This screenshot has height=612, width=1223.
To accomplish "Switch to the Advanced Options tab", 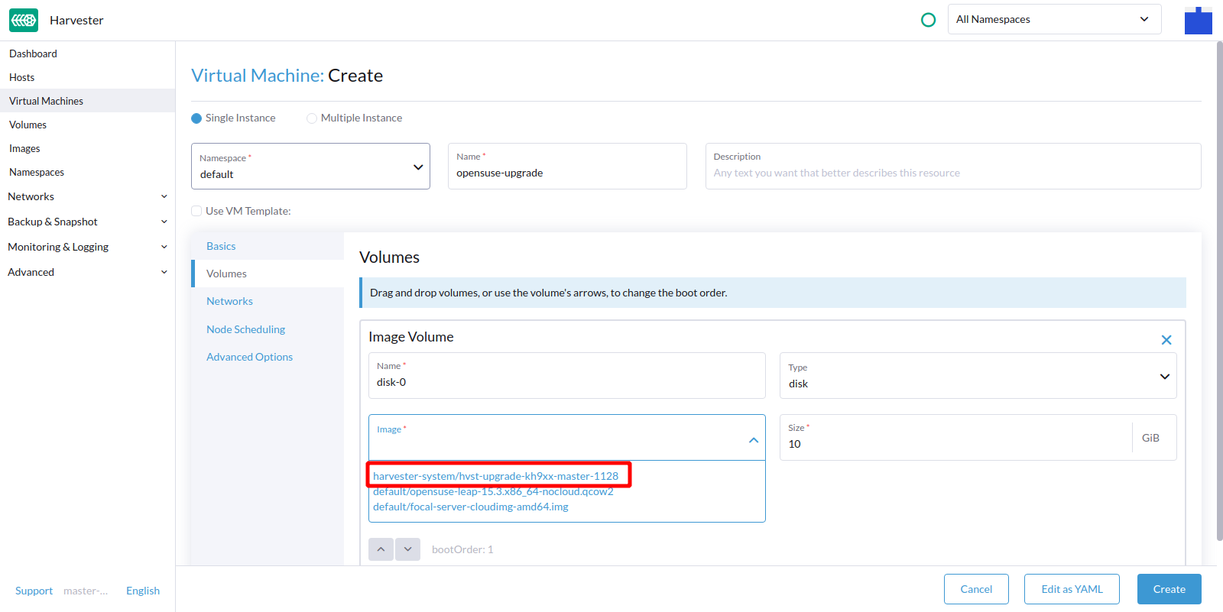I will point(268,357).
